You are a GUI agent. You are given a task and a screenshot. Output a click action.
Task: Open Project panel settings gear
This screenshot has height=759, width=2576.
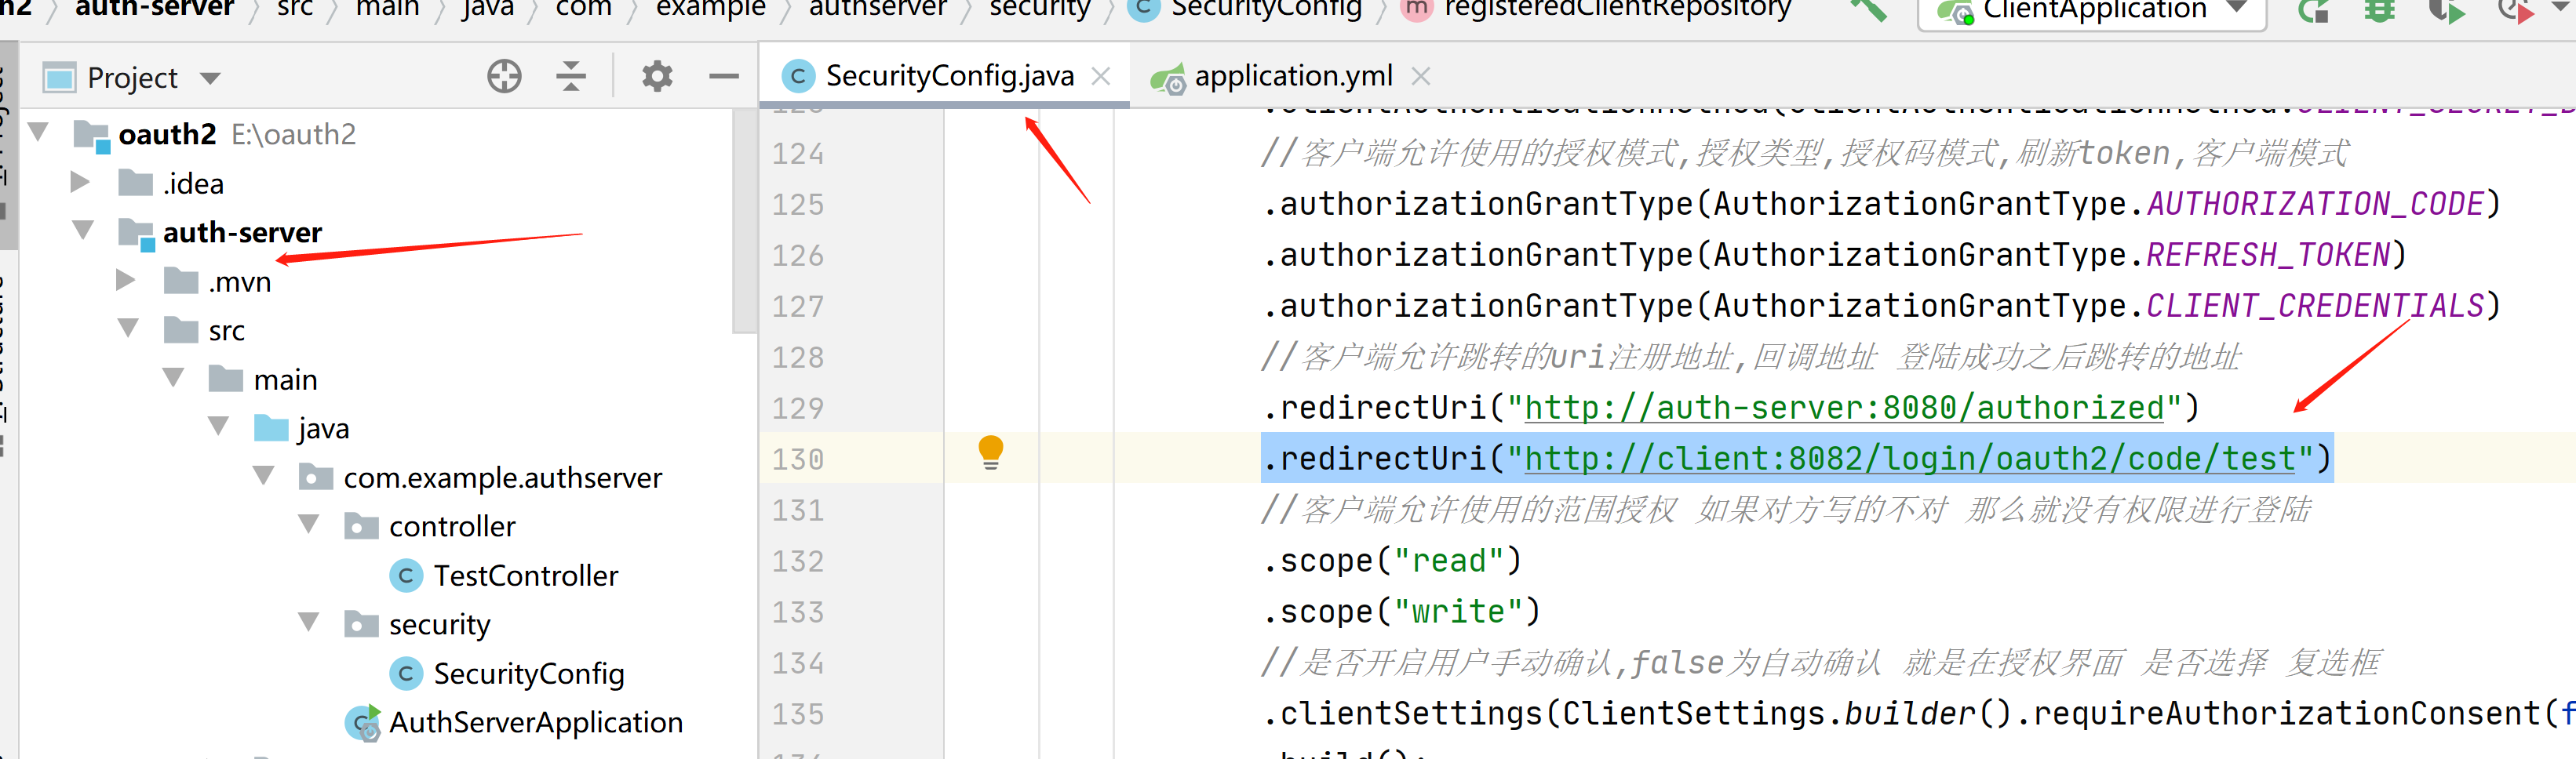coord(657,77)
